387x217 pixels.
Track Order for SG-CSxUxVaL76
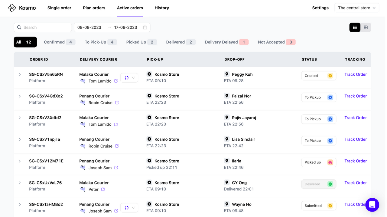tap(356, 183)
